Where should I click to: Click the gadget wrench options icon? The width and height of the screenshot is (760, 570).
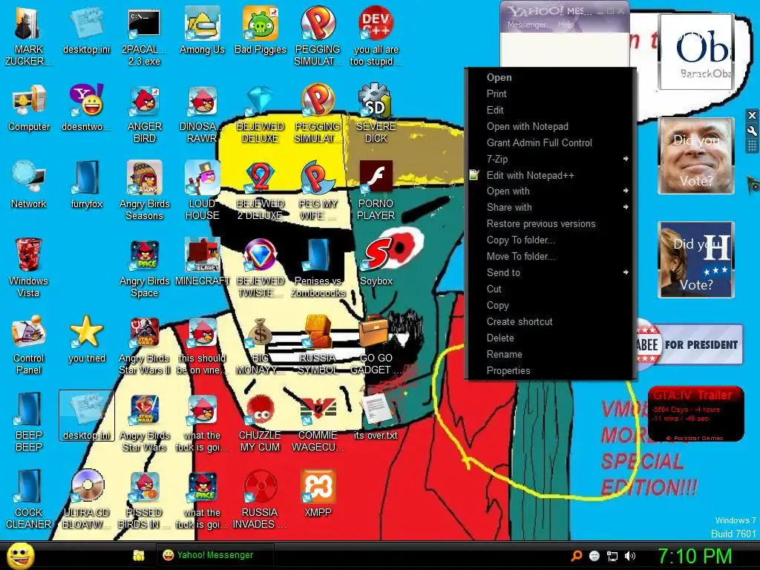(x=752, y=131)
